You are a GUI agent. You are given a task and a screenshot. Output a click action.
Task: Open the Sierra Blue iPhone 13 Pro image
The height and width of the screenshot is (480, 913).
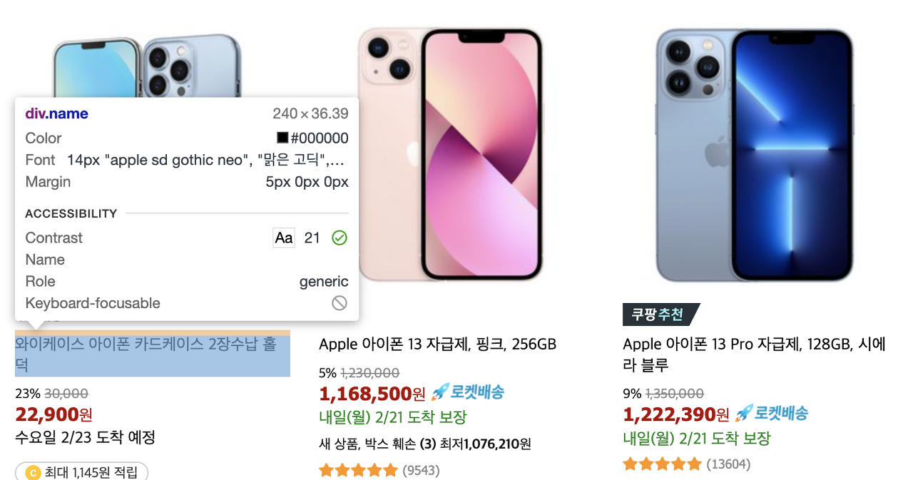pyautogui.click(x=755, y=153)
